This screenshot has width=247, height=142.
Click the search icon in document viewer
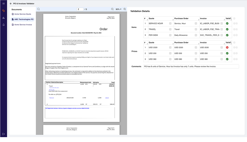[x=38, y=9]
